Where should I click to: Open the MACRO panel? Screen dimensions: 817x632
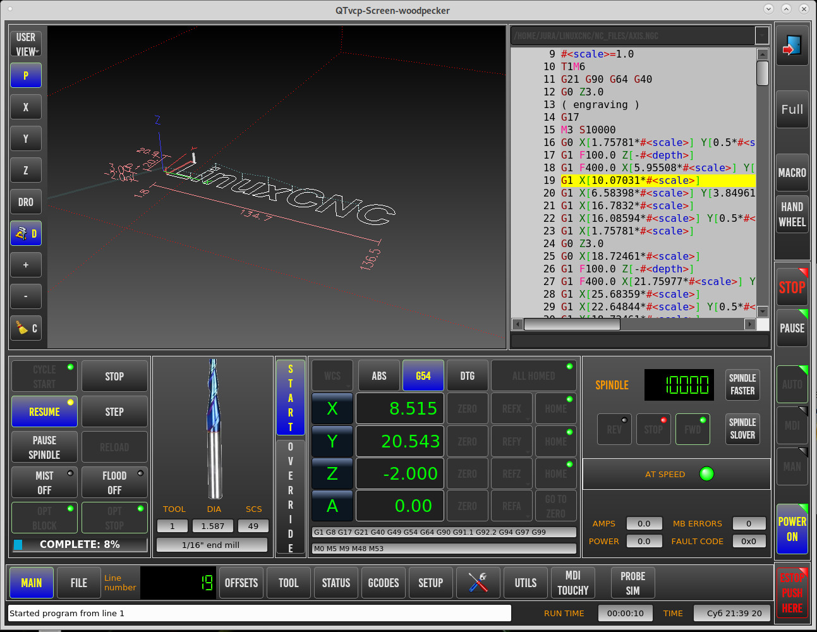[792, 173]
